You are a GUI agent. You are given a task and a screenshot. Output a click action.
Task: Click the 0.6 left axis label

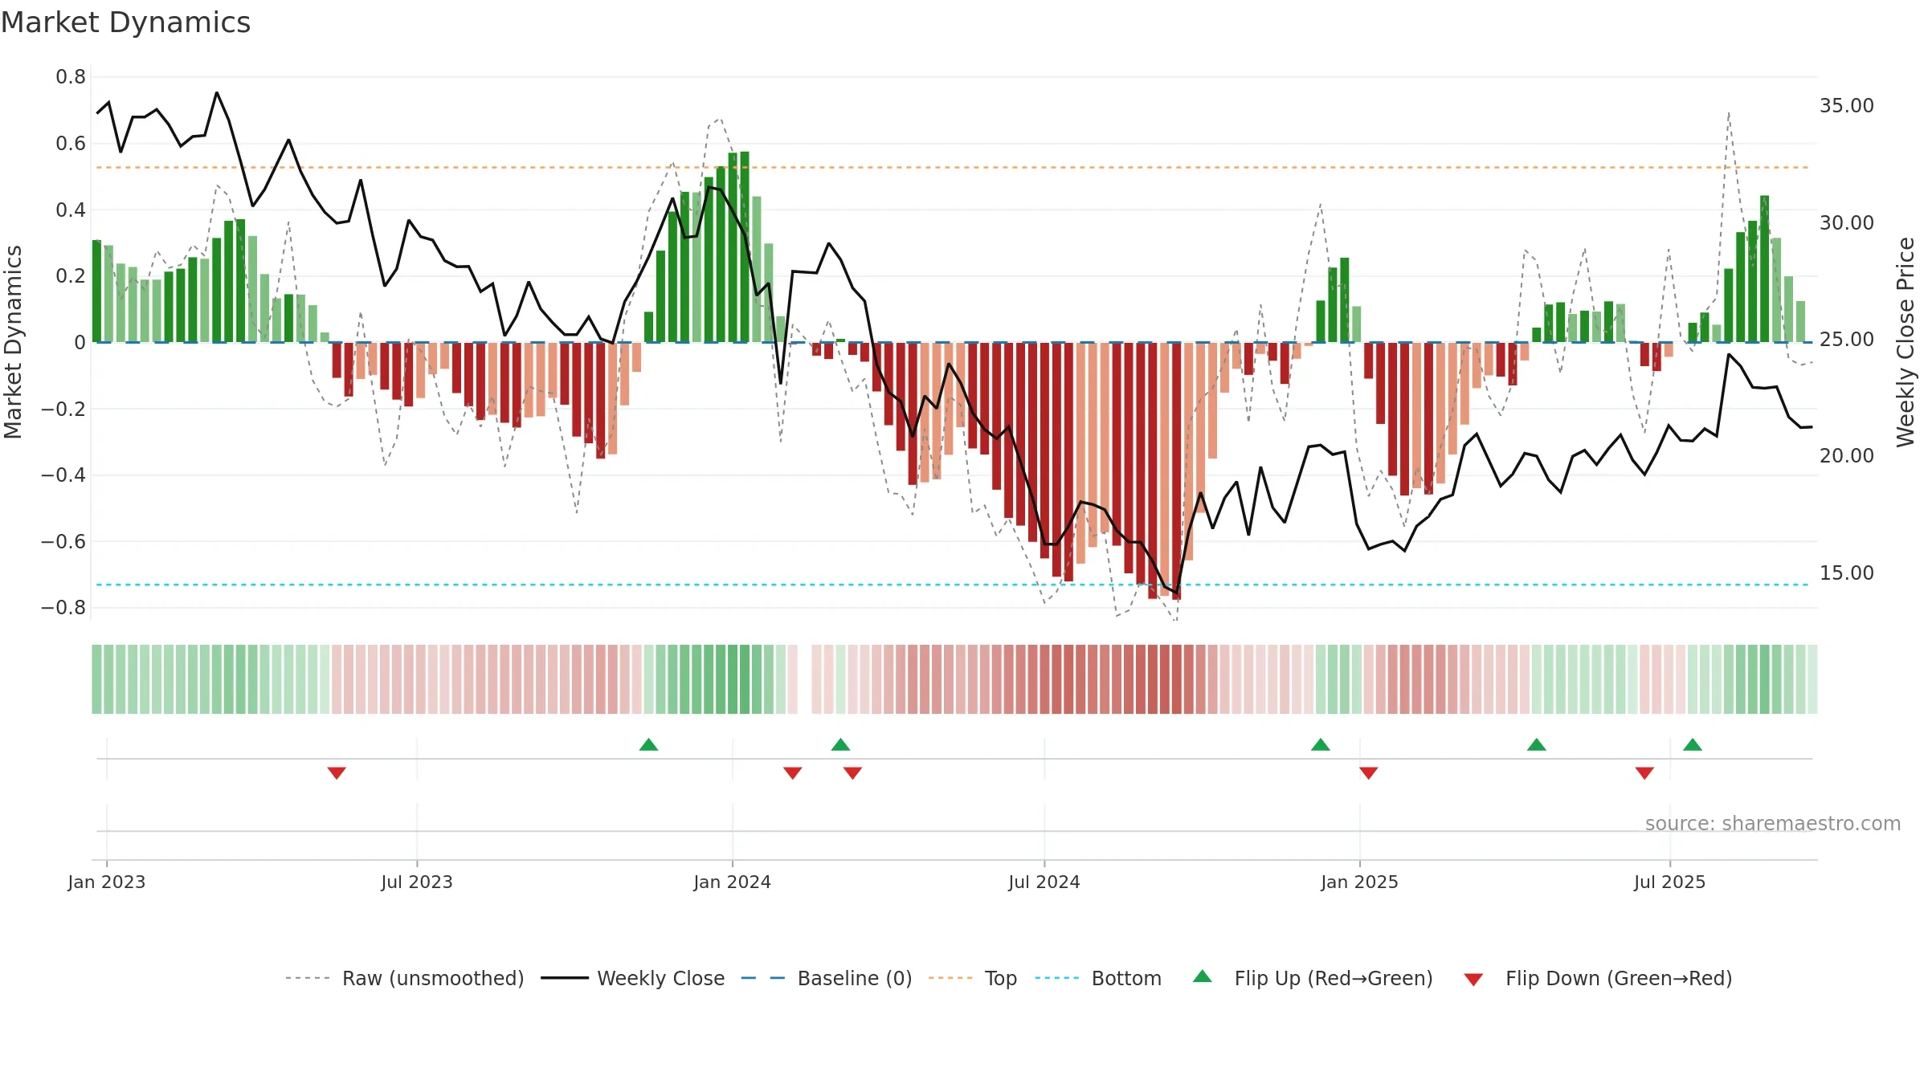(x=71, y=144)
